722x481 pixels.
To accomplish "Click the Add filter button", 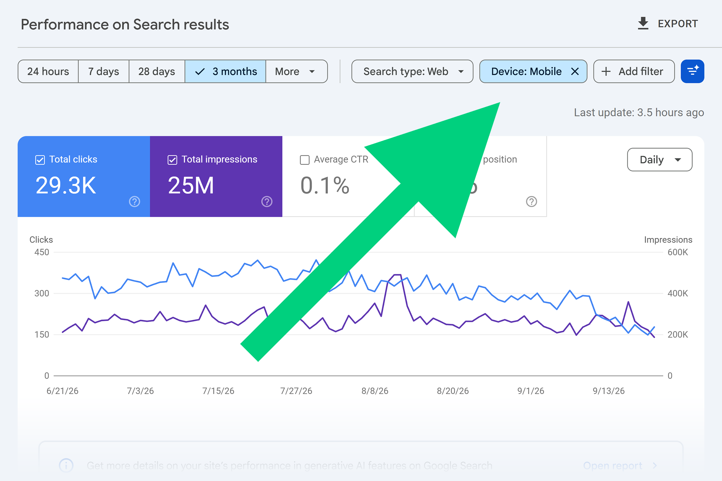I will [634, 71].
